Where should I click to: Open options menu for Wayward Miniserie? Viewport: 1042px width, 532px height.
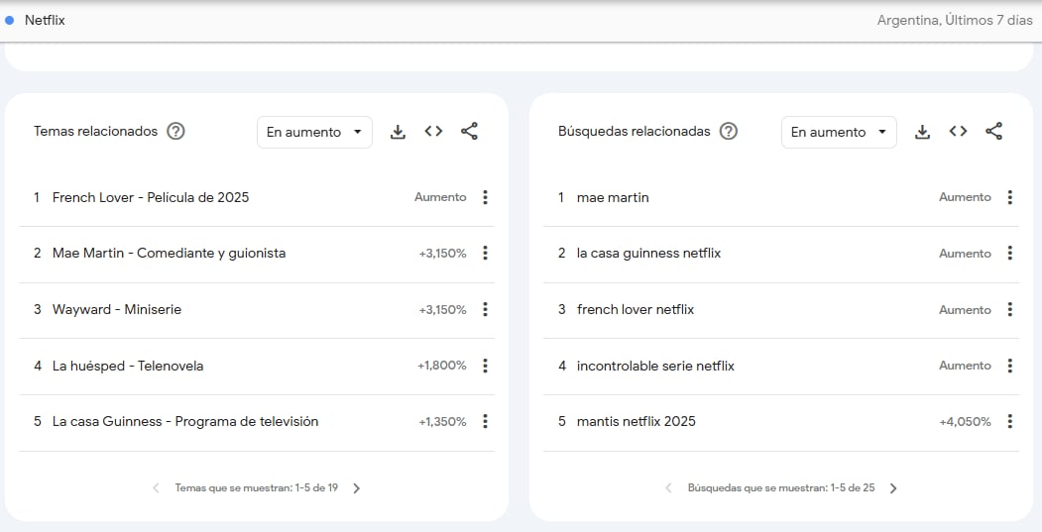[x=485, y=309]
